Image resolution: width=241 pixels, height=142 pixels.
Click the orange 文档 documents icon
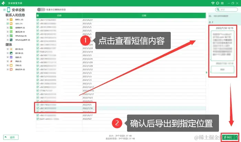(x=11, y=65)
